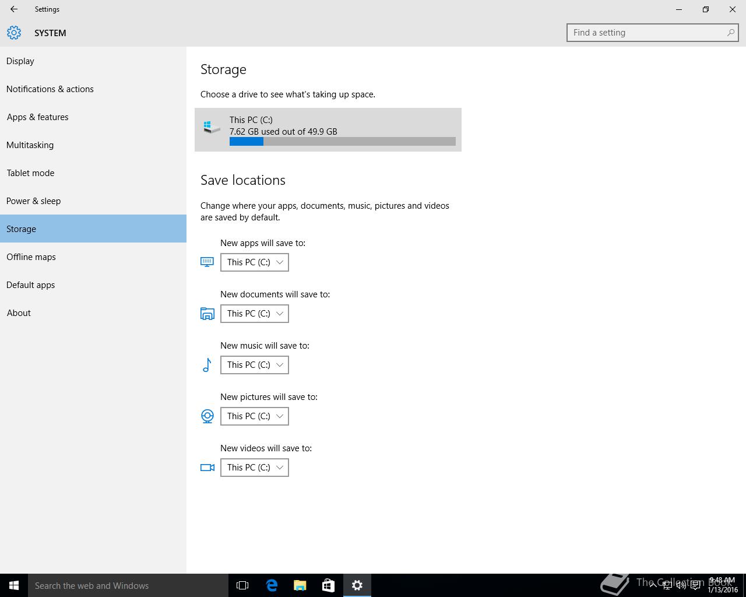Click the Search the web and Windows box
The height and width of the screenshot is (597, 746).
tap(128, 585)
